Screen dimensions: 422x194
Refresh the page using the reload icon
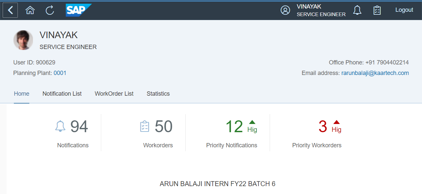tap(50, 10)
